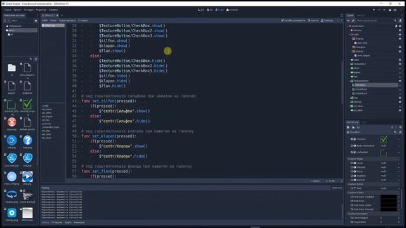Click the Классы button

pos(313,20)
